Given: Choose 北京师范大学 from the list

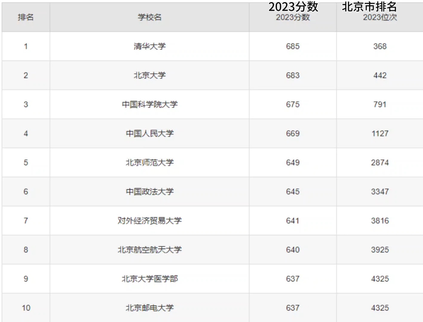Looking at the screenshot, I should [x=150, y=162].
